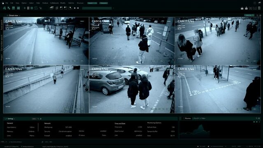Open the Help menu
Screen dimensions: 263x148
coord(38,3)
